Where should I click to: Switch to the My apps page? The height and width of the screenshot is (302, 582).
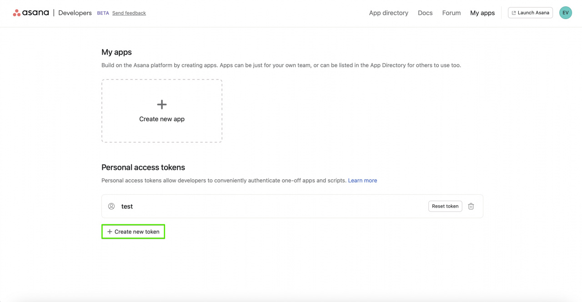click(482, 13)
